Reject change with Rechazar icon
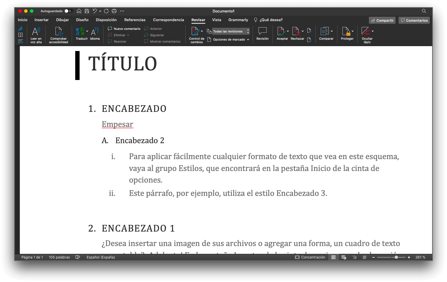447x282 pixels. (296, 31)
